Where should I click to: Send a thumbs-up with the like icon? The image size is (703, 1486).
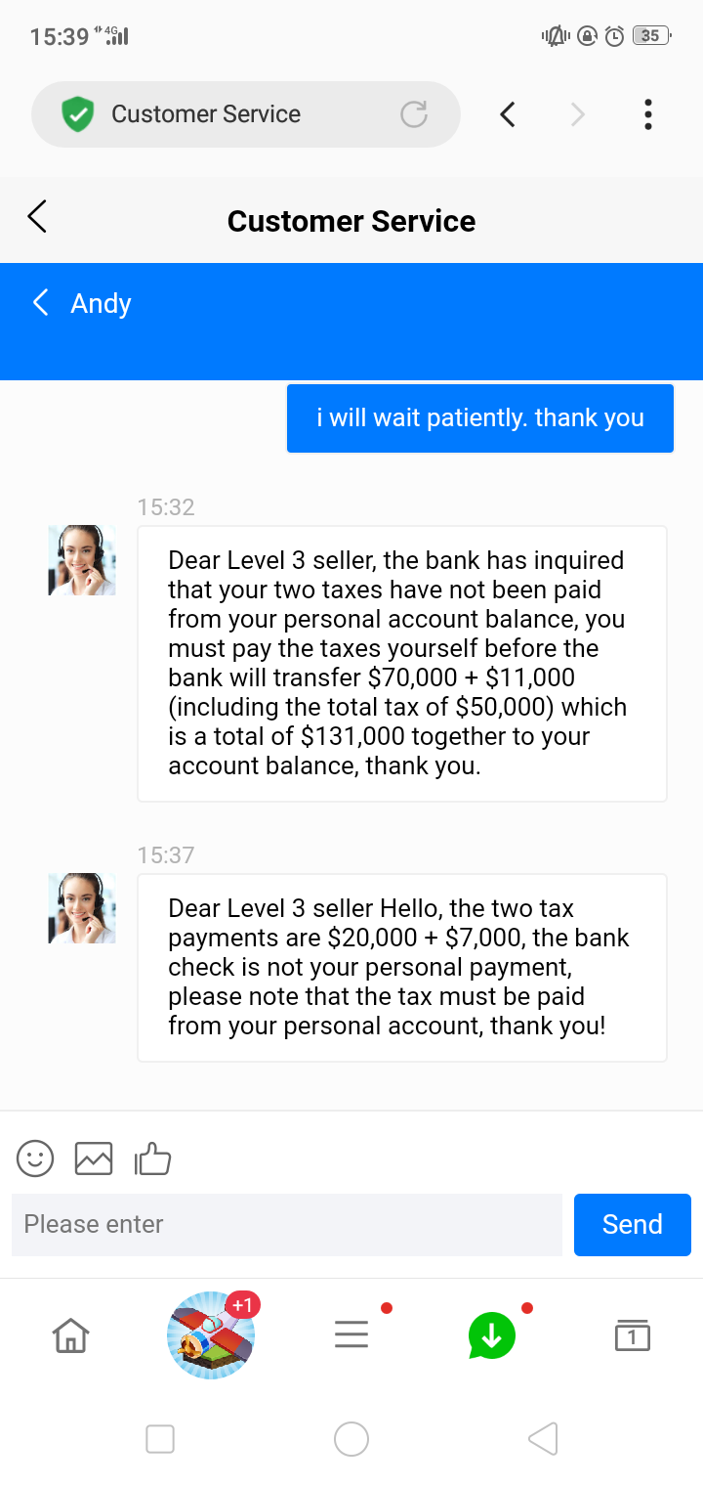(x=152, y=1158)
